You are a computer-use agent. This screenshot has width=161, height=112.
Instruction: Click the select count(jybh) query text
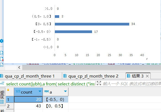click(50, 84)
